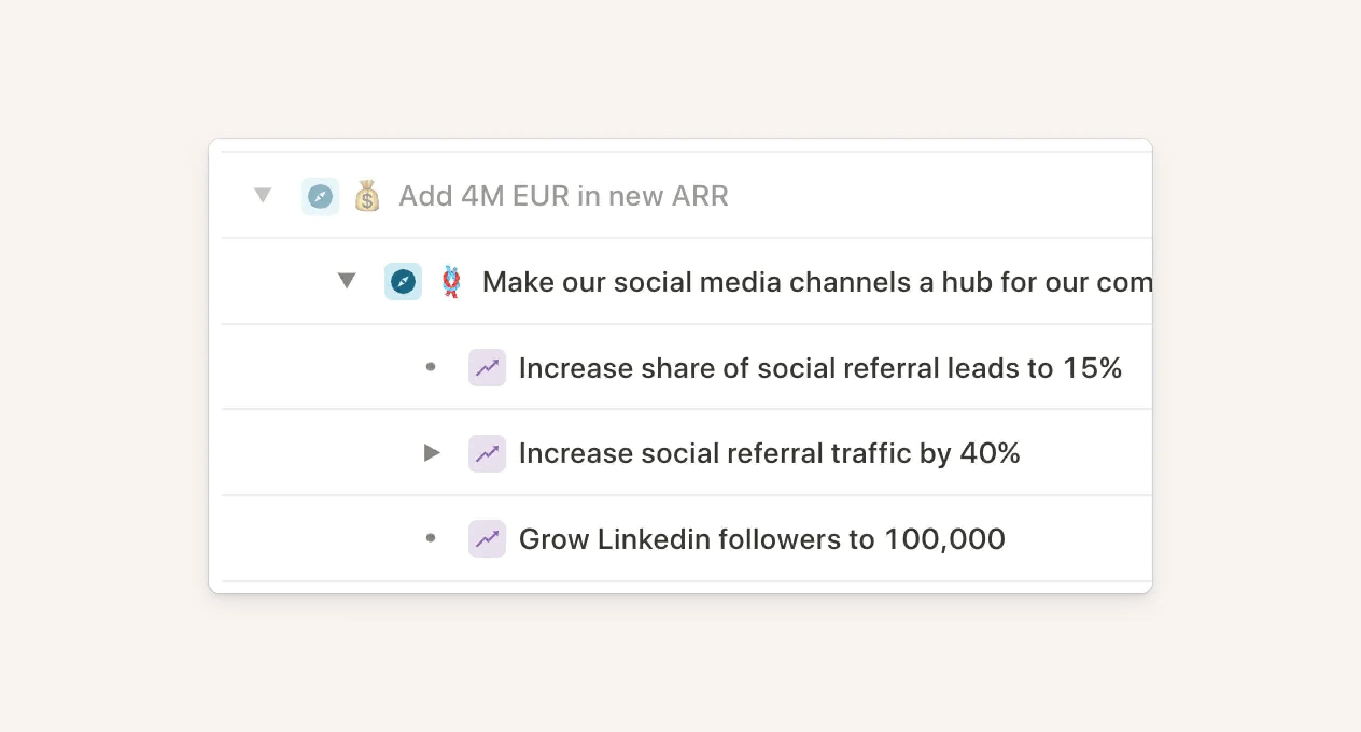
Task: Open 'Increase share of social referral leads'
Action: pyautogui.click(x=819, y=368)
